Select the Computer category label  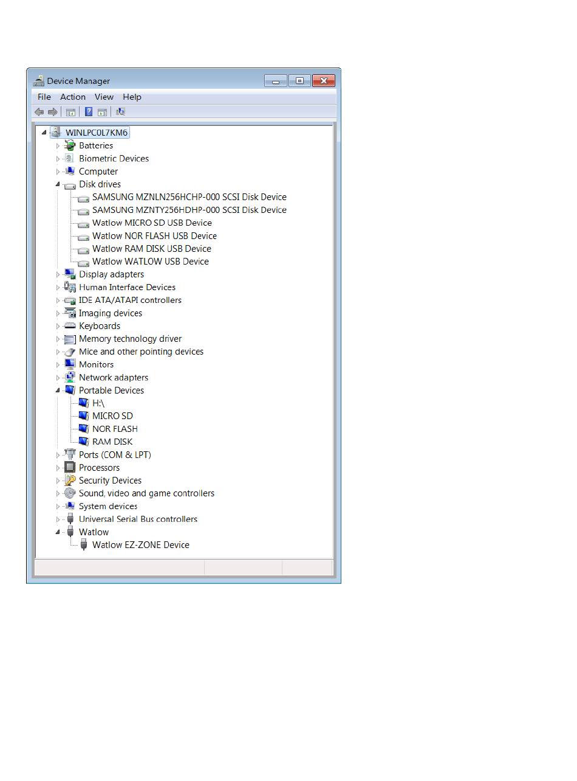[x=98, y=172]
